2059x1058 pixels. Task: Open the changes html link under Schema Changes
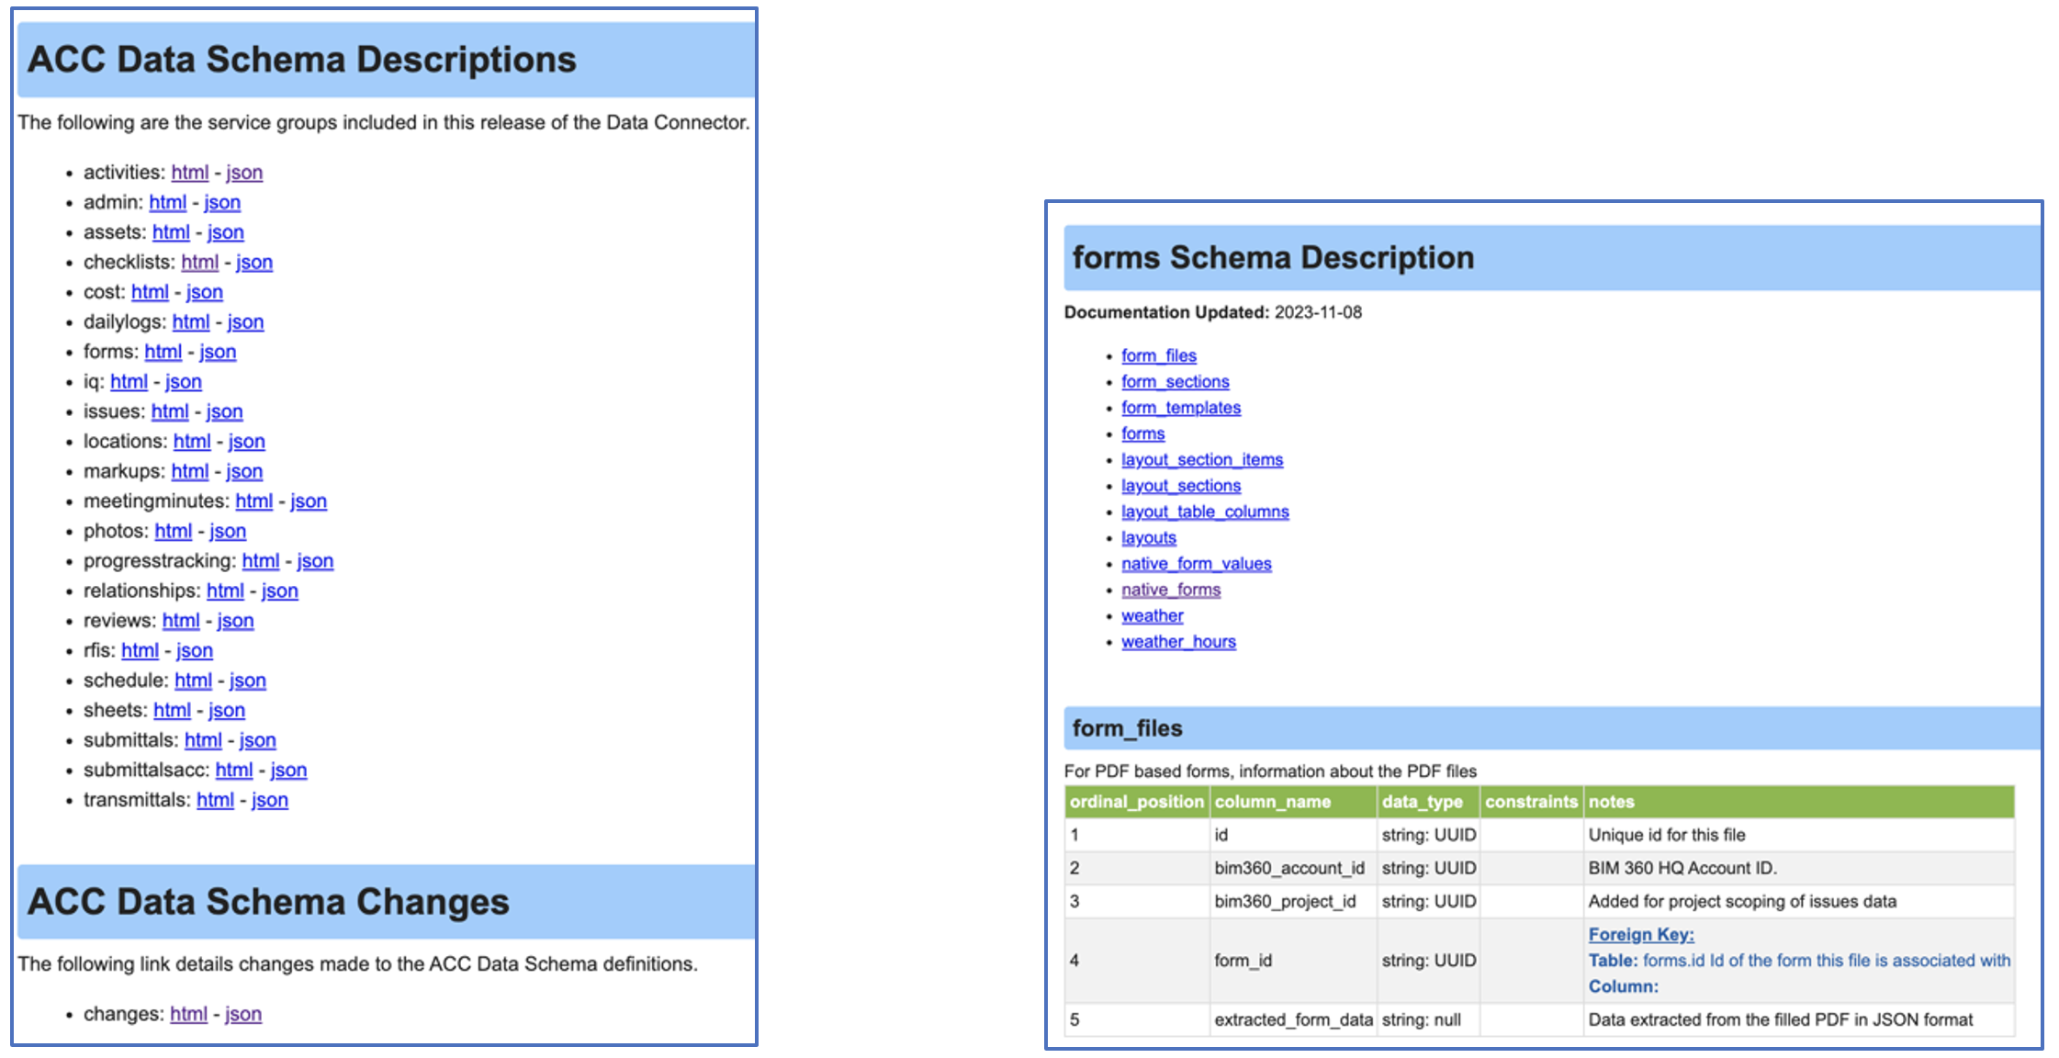point(187,1013)
